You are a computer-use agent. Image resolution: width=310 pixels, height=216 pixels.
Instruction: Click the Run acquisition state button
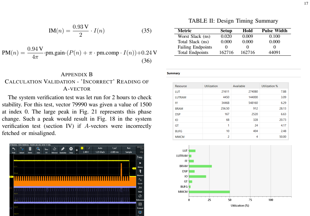pos(129,148)
